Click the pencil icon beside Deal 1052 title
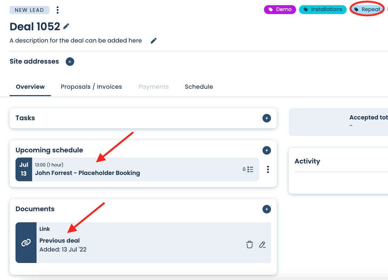 pyautogui.click(x=66, y=26)
